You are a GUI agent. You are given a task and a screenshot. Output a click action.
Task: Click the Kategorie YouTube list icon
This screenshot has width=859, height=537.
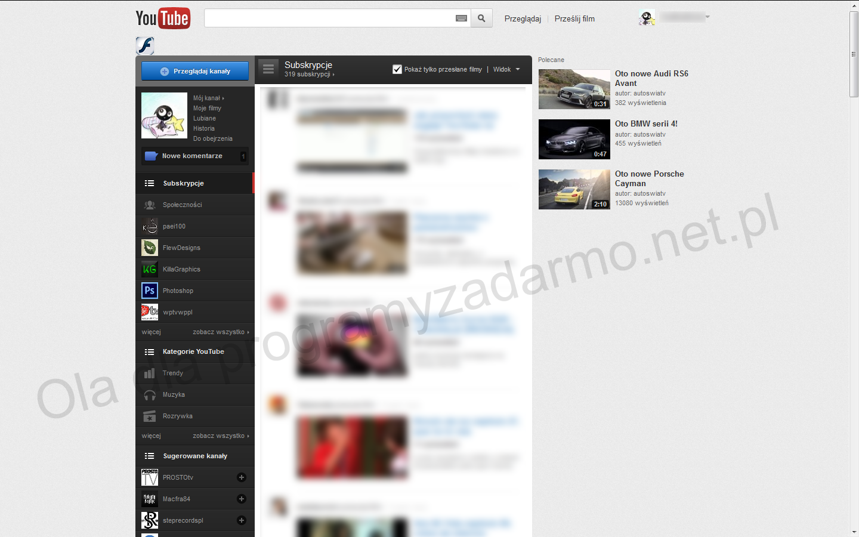pyautogui.click(x=150, y=351)
